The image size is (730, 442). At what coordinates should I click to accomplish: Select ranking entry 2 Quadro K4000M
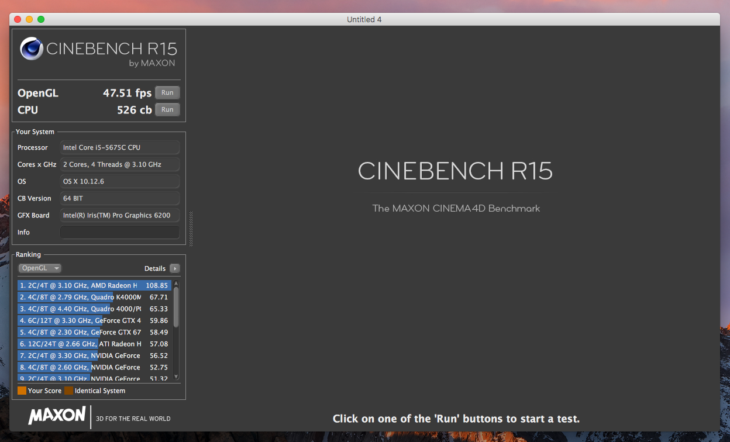click(x=94, y=297)
